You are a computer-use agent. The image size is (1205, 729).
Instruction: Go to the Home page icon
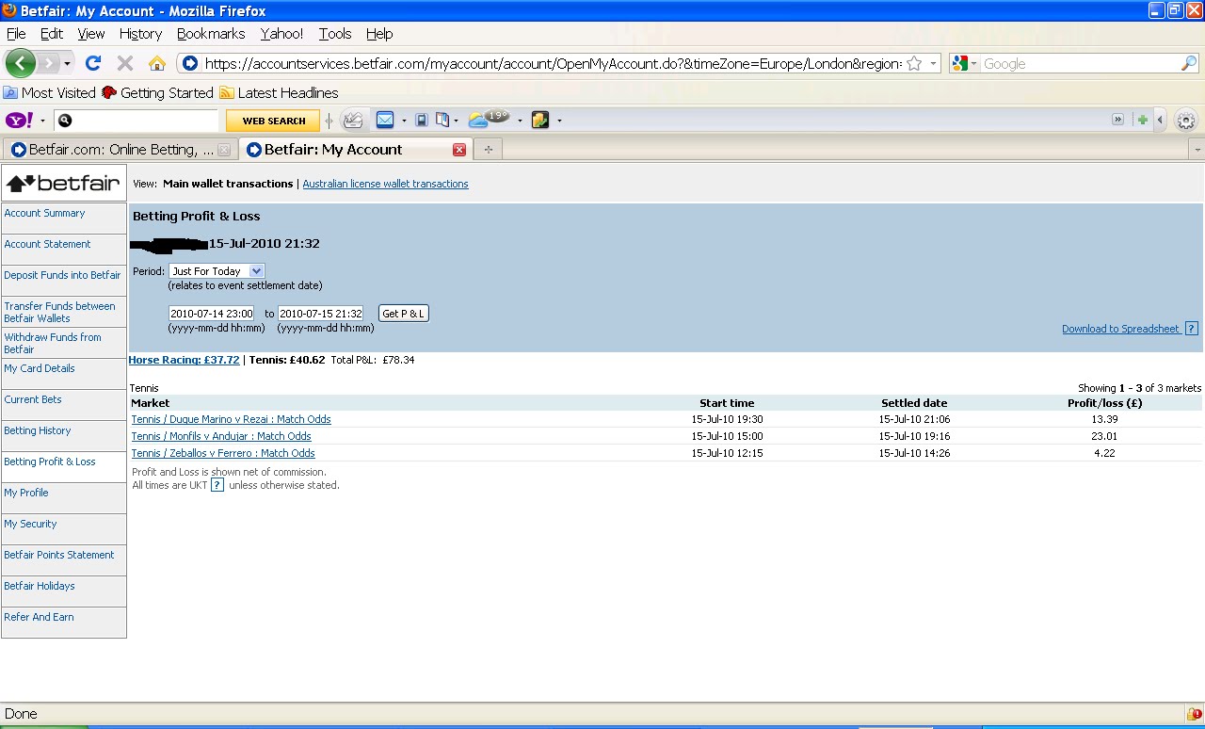tap(157, 63)
